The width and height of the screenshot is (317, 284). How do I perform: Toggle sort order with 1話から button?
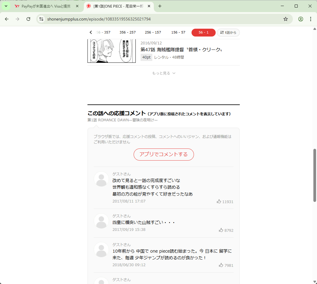pyautogui.click(x=228, y=33)
